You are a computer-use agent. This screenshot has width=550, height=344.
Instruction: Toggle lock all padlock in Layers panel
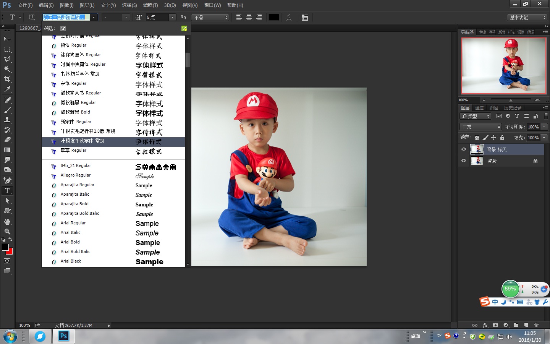(x=502, y=138)
